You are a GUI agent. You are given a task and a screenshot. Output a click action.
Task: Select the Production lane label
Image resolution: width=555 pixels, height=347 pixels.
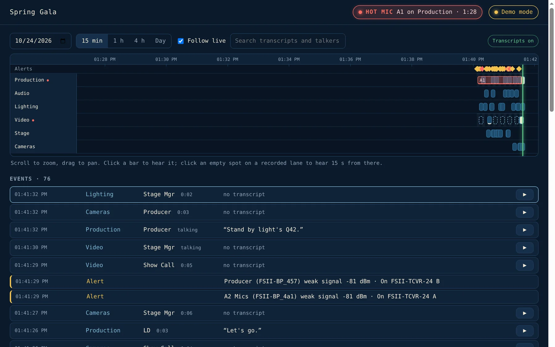pyautogui.click(x=29, y=80)
